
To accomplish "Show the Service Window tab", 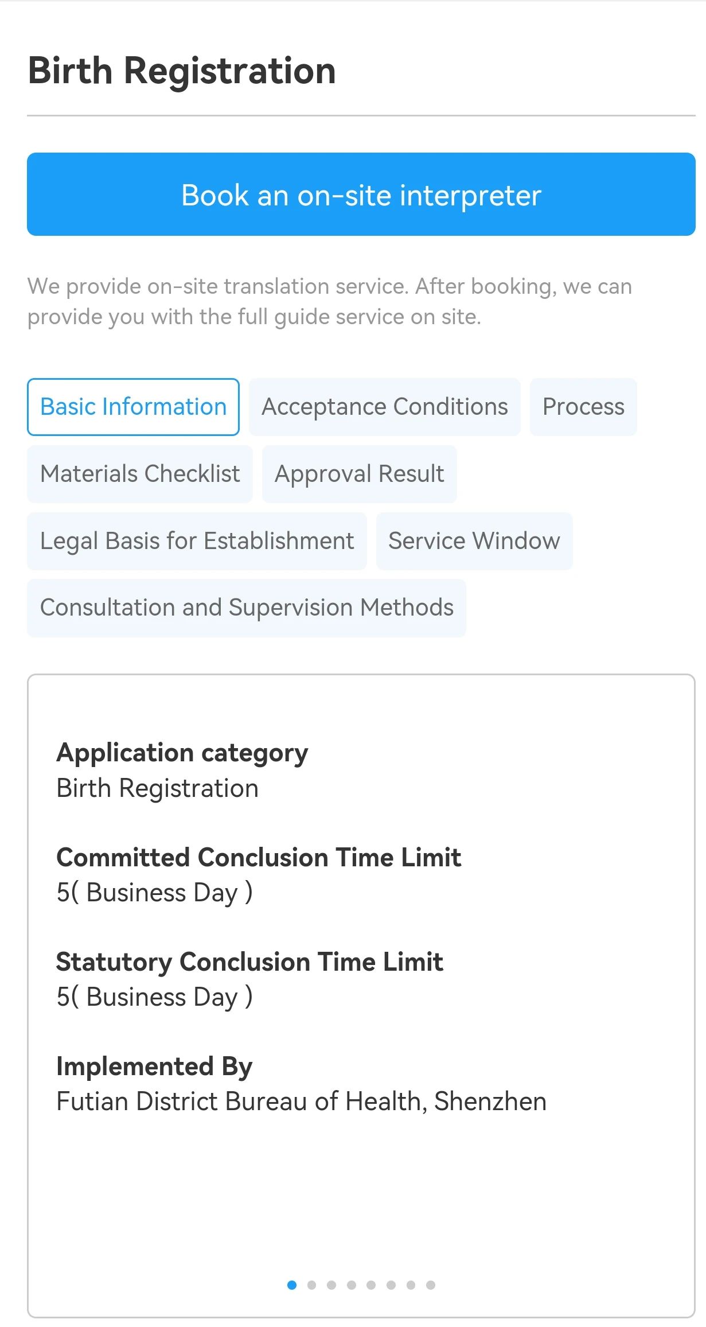I will tap(474, 541).
